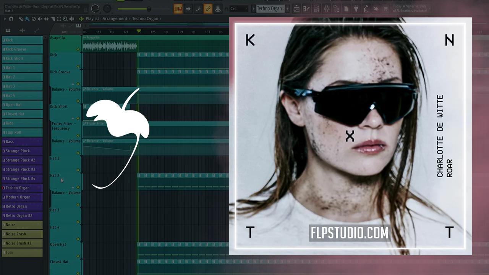Click the green playhead marker on timeline

(x=139, y=31)
